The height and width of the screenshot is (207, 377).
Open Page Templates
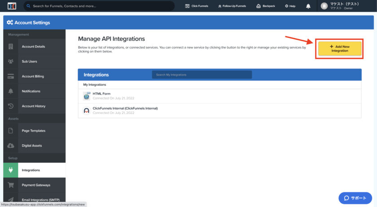click(x=35, y=131)
